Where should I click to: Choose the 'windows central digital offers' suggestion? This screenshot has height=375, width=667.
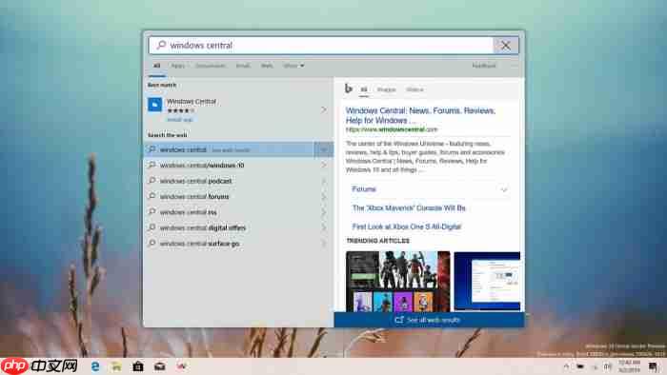click(x=230, y=227)
